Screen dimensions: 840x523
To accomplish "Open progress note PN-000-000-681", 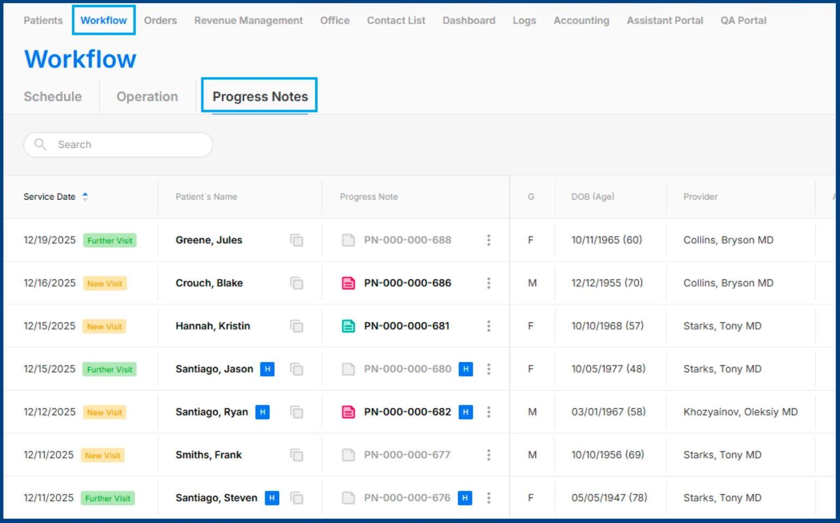I will (406, 326).
